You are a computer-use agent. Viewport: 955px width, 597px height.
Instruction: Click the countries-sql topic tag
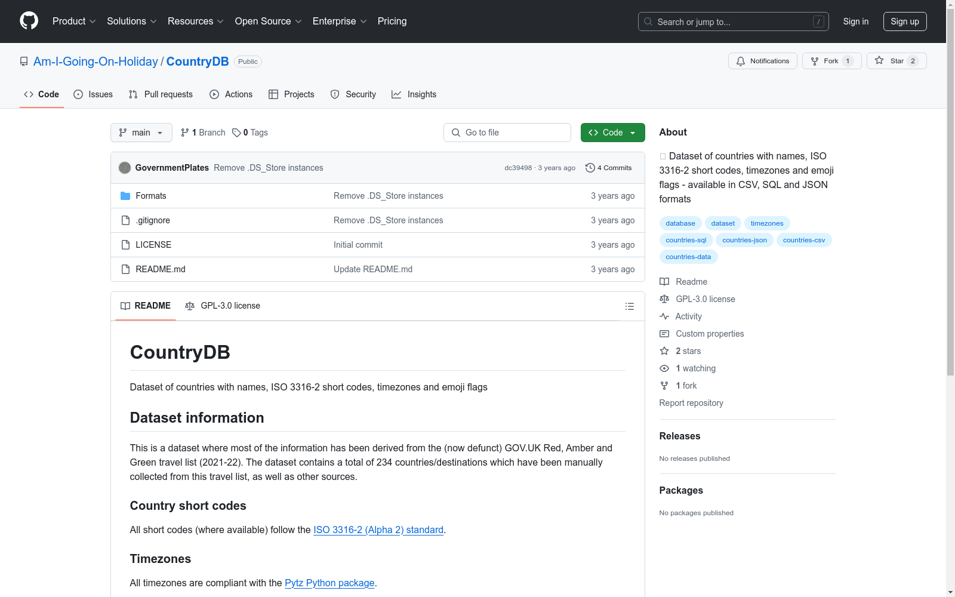(686, 240)
